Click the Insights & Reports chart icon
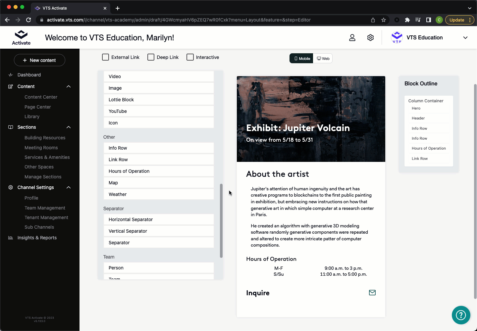477x331 pixels. tap(11, 238)
